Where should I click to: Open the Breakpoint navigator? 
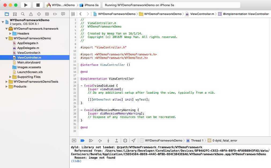point(55,14)
